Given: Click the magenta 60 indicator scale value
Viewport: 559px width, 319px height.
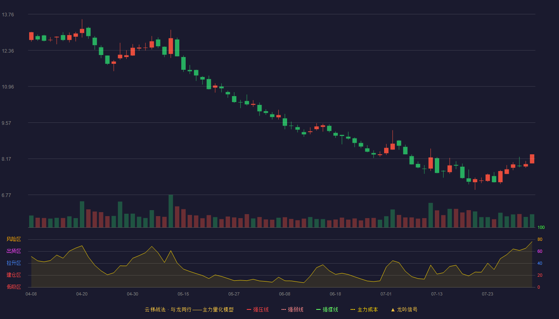Looking at the screenshot, I should pos(540,251).
